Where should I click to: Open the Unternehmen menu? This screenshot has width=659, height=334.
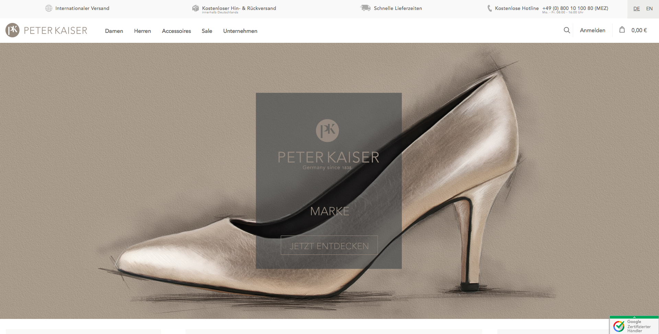pyautogui.click(x=240, y=31)
